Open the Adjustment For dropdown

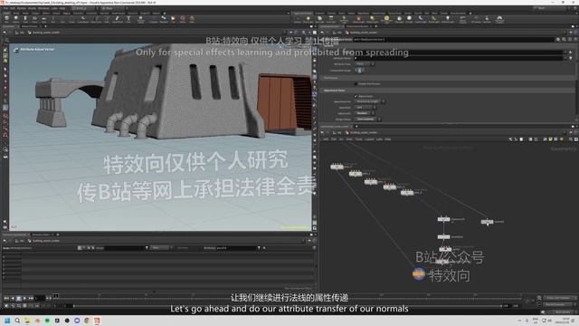pos(370,101)
